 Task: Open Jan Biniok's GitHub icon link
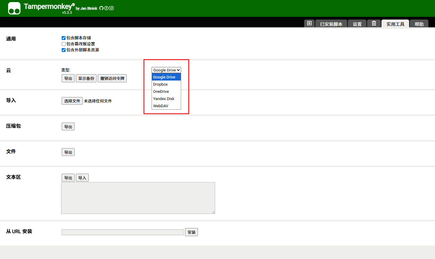coord(101,8)
